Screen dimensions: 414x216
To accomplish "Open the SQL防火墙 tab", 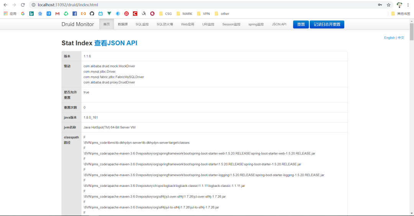I will [165, 24].
